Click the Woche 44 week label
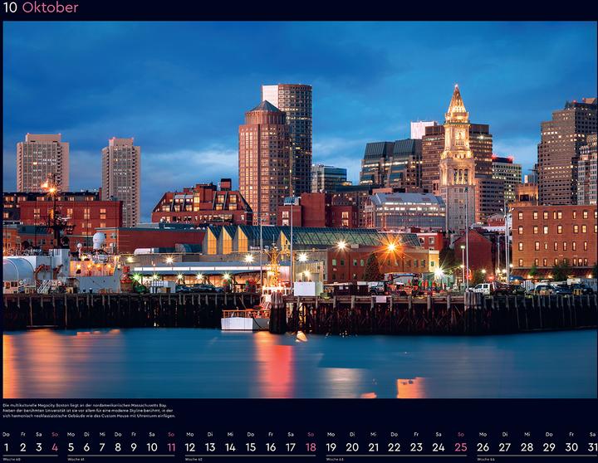The image size is (598, 463). coord(484,459)
